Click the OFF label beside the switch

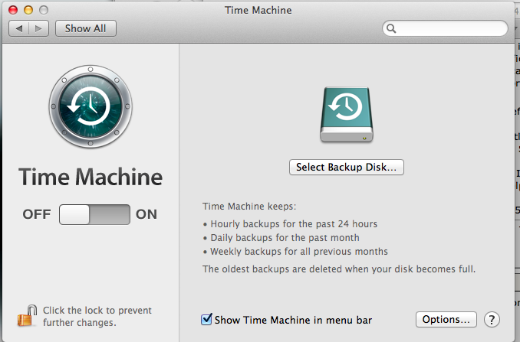click(x=37, y=214)
